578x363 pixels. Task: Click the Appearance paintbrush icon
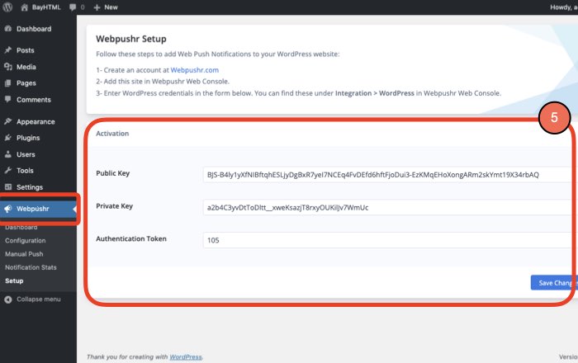click(8, 121)
